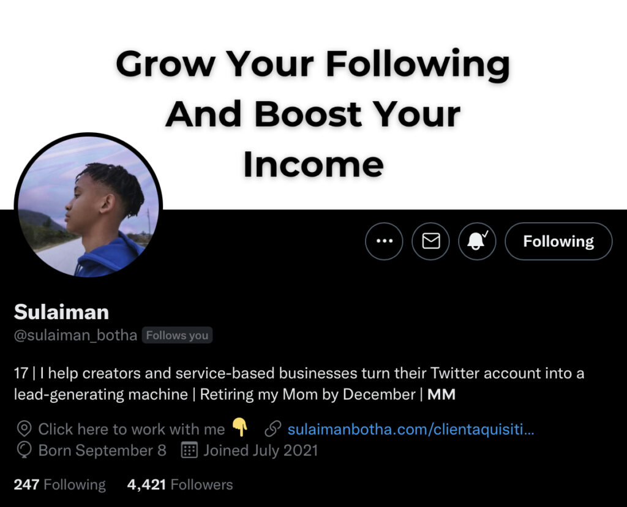Click the calendar icon beside Joined date
The height and width of the screenshot is (507, 627).
[x=190, y=451]
